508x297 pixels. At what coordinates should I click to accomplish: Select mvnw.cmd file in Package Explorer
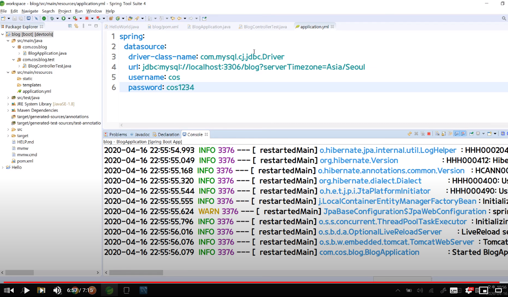tap(24, 155)
